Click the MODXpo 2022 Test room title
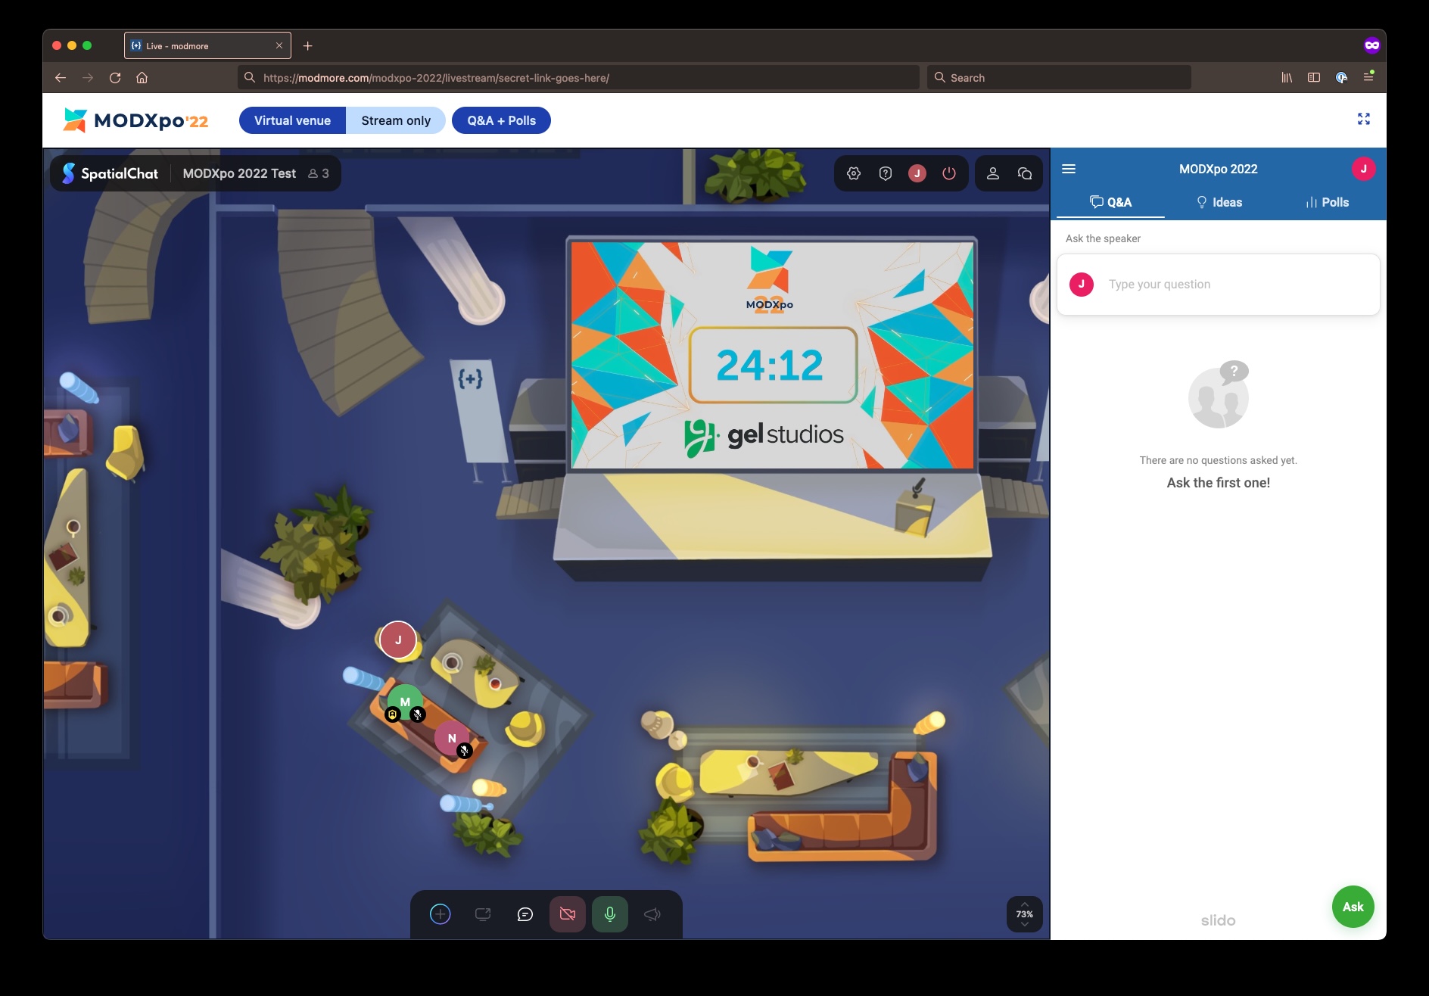 (x=239, y=173)
